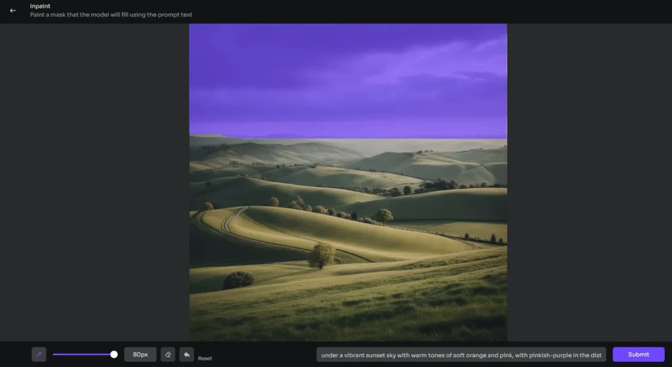Click the landscape hills image canvas

(348, 183)
